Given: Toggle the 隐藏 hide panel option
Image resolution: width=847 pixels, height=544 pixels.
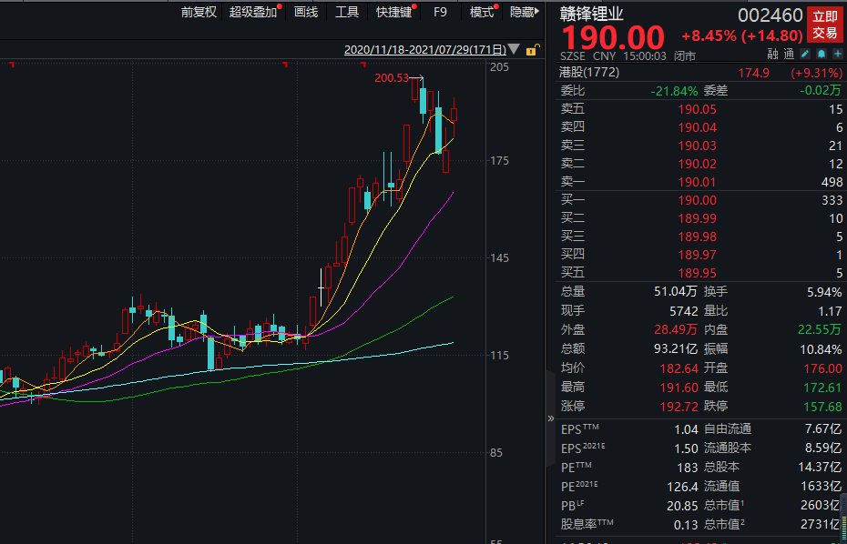Looking at the screenshot, I should (523, 12).
